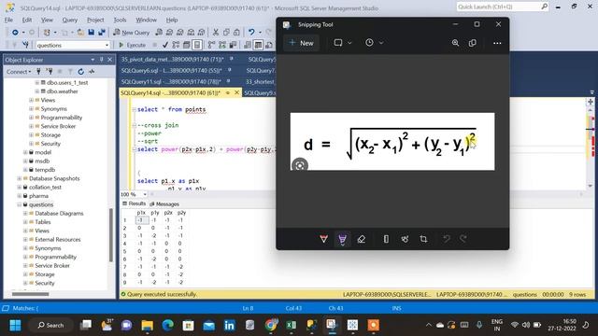The height and width of the screenshot is (336, 598).
Task: Pin the Object Explorer panel
Action: pos(102,60)
